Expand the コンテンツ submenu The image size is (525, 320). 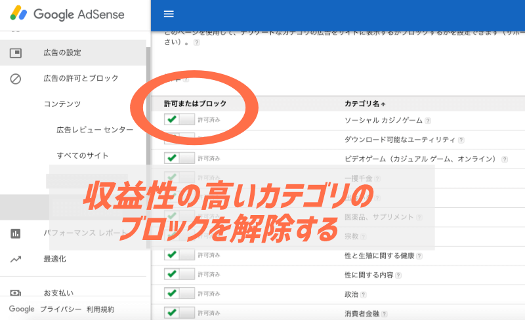62,104
